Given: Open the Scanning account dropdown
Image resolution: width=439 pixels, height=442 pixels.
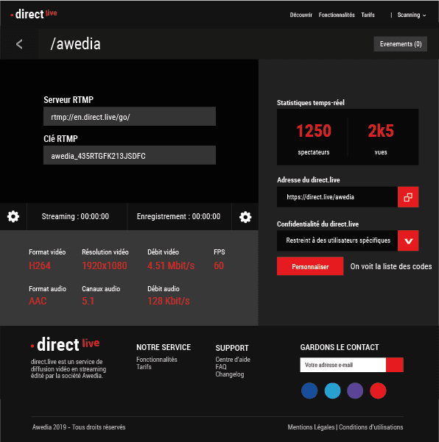Looking at the screenshot, I should [411, 15].
